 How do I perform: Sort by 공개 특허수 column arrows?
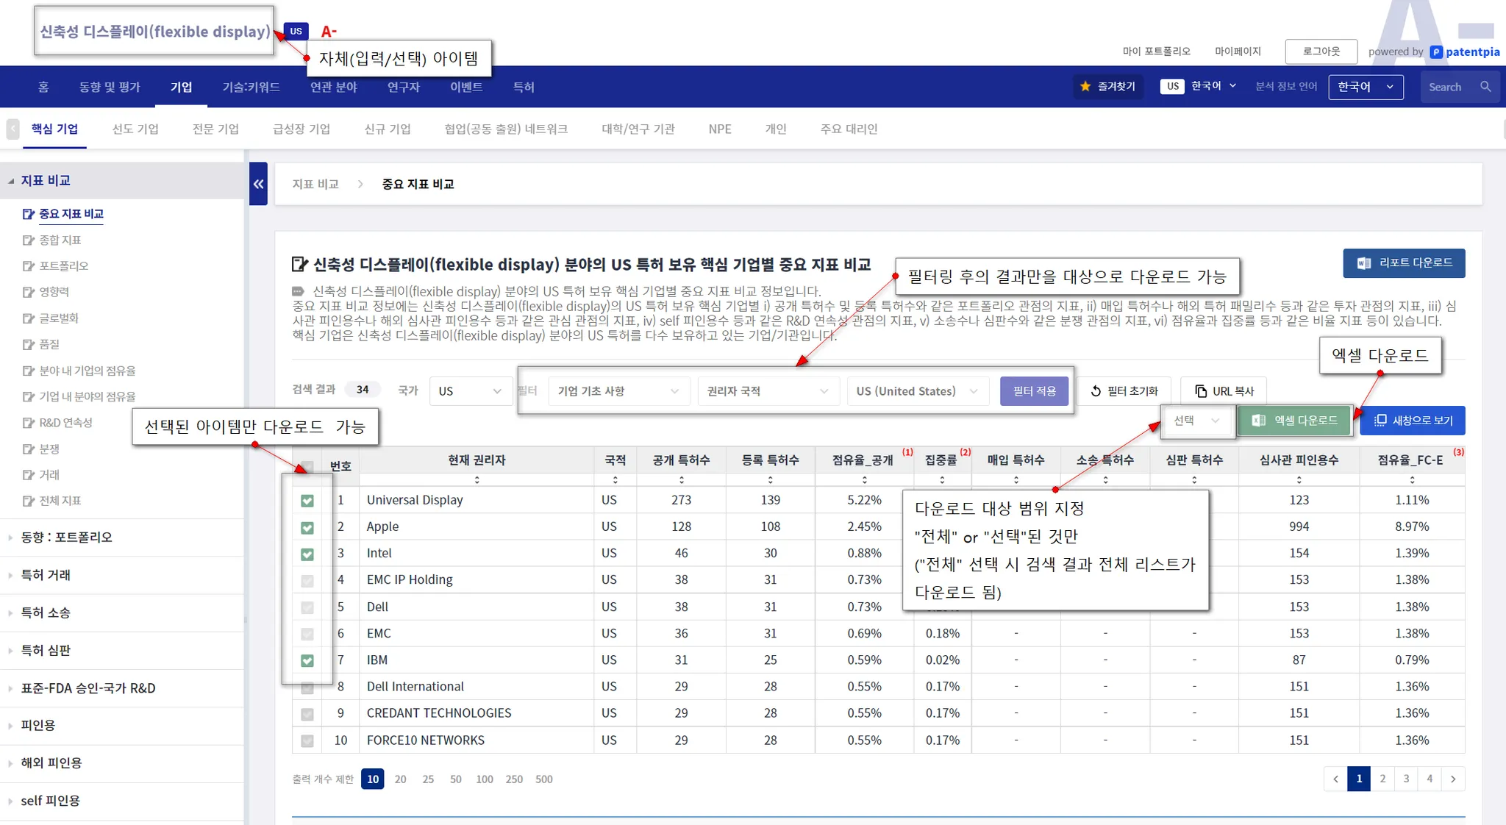coord(682,479)
